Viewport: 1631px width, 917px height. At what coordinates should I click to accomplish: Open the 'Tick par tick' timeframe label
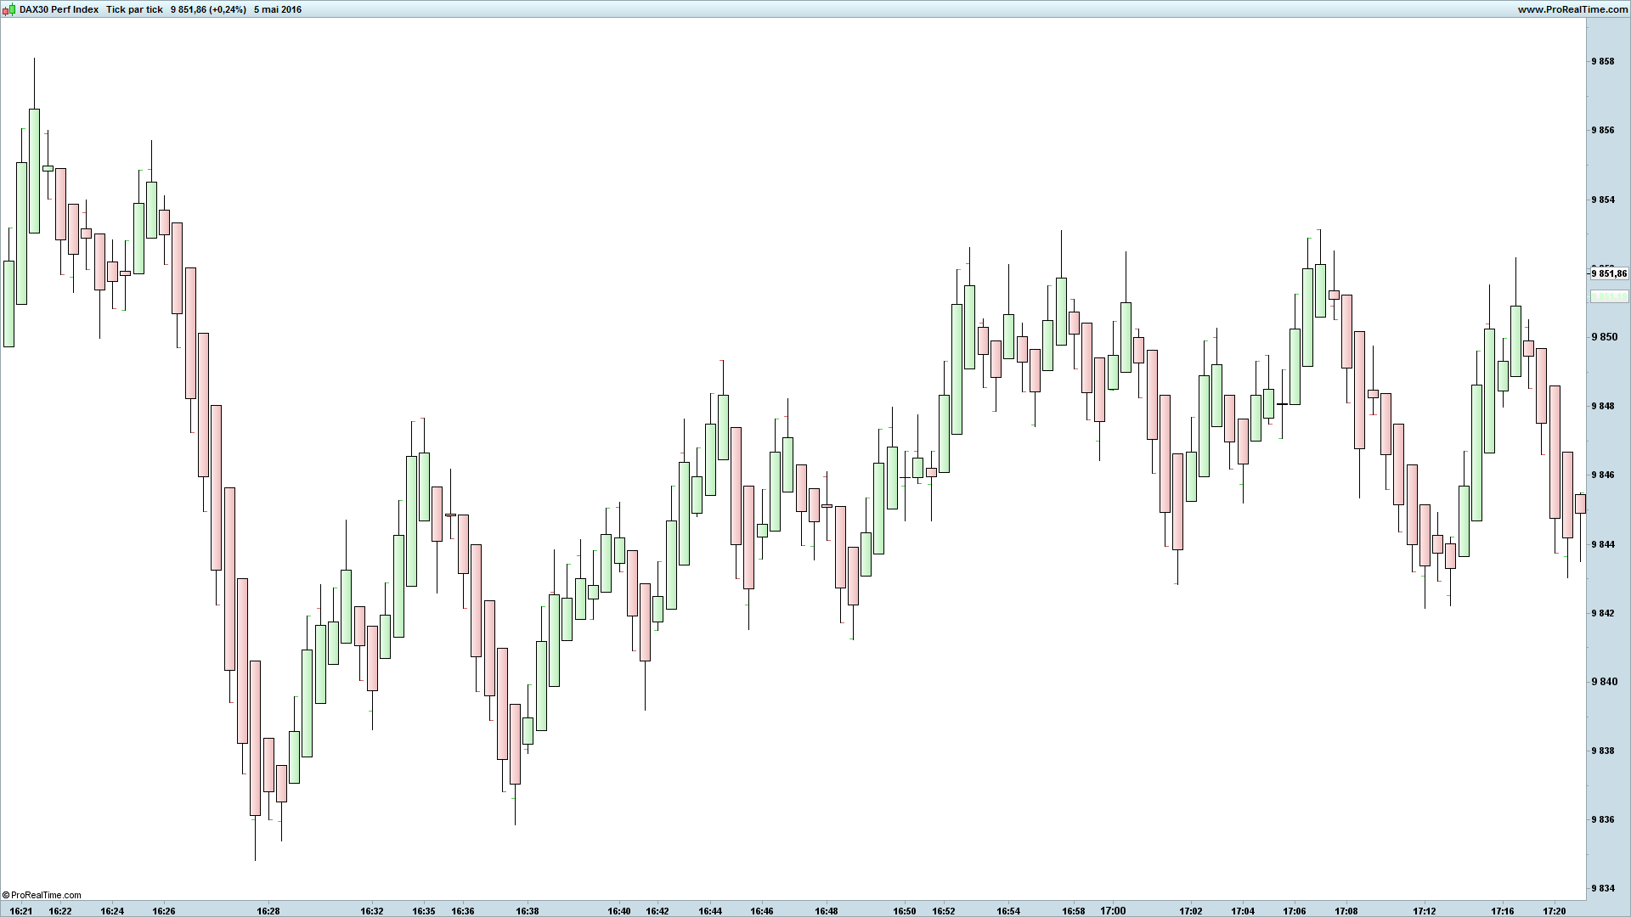point(134,9)
